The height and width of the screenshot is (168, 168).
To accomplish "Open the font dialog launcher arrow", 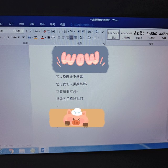I will (x=55, y=43).
